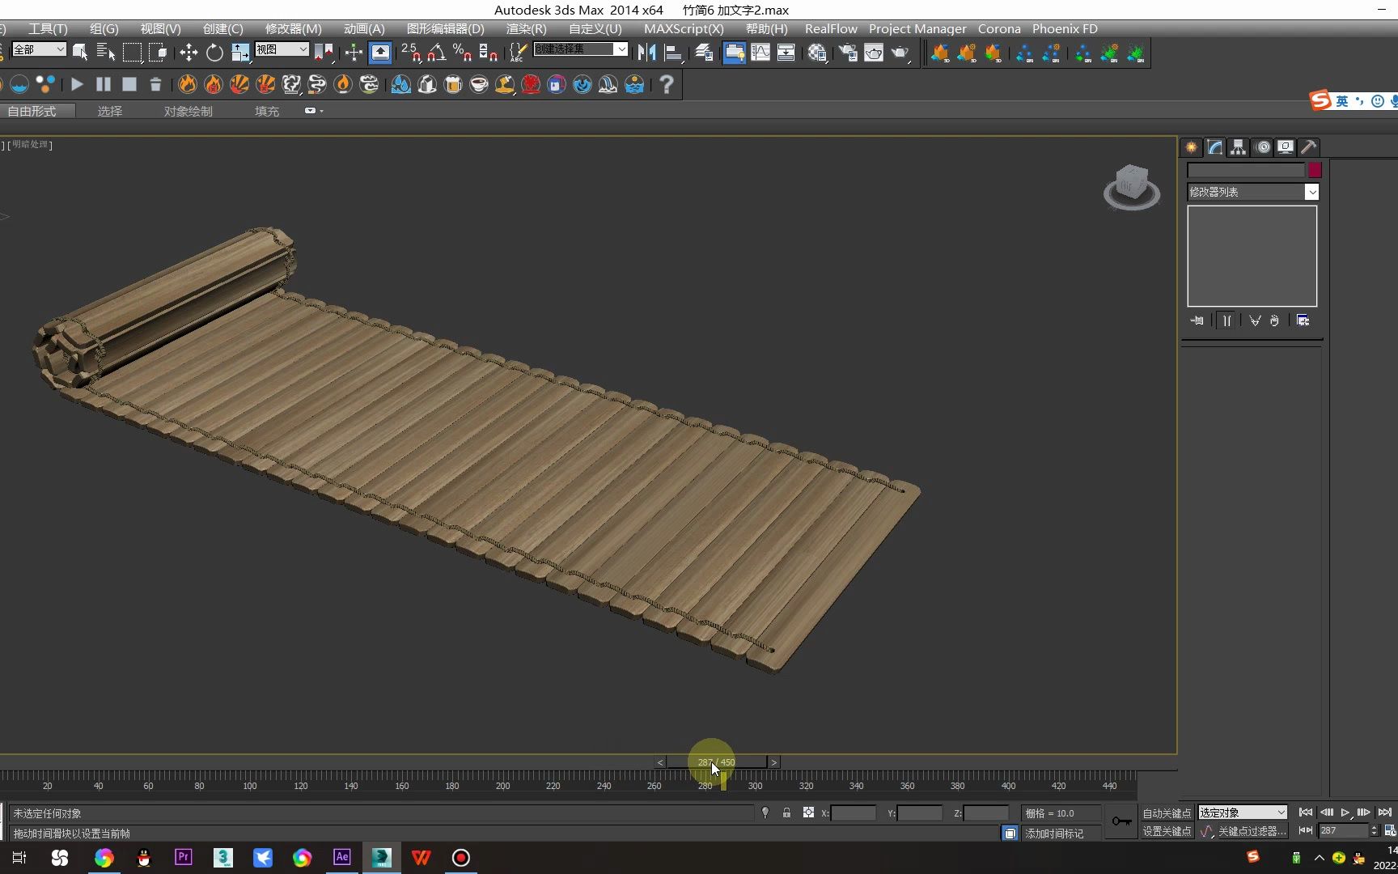Image resolution: width=1398 pixels, height=874 pixels.
Task: Toggle the Percent Snap tool
Action: coord(462,53)
